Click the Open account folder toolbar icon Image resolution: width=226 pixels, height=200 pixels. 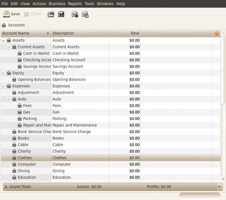tap(51, 14)
